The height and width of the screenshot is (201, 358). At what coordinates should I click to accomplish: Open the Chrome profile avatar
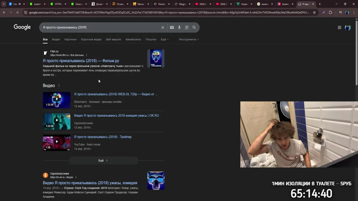(x=347, y=13)
